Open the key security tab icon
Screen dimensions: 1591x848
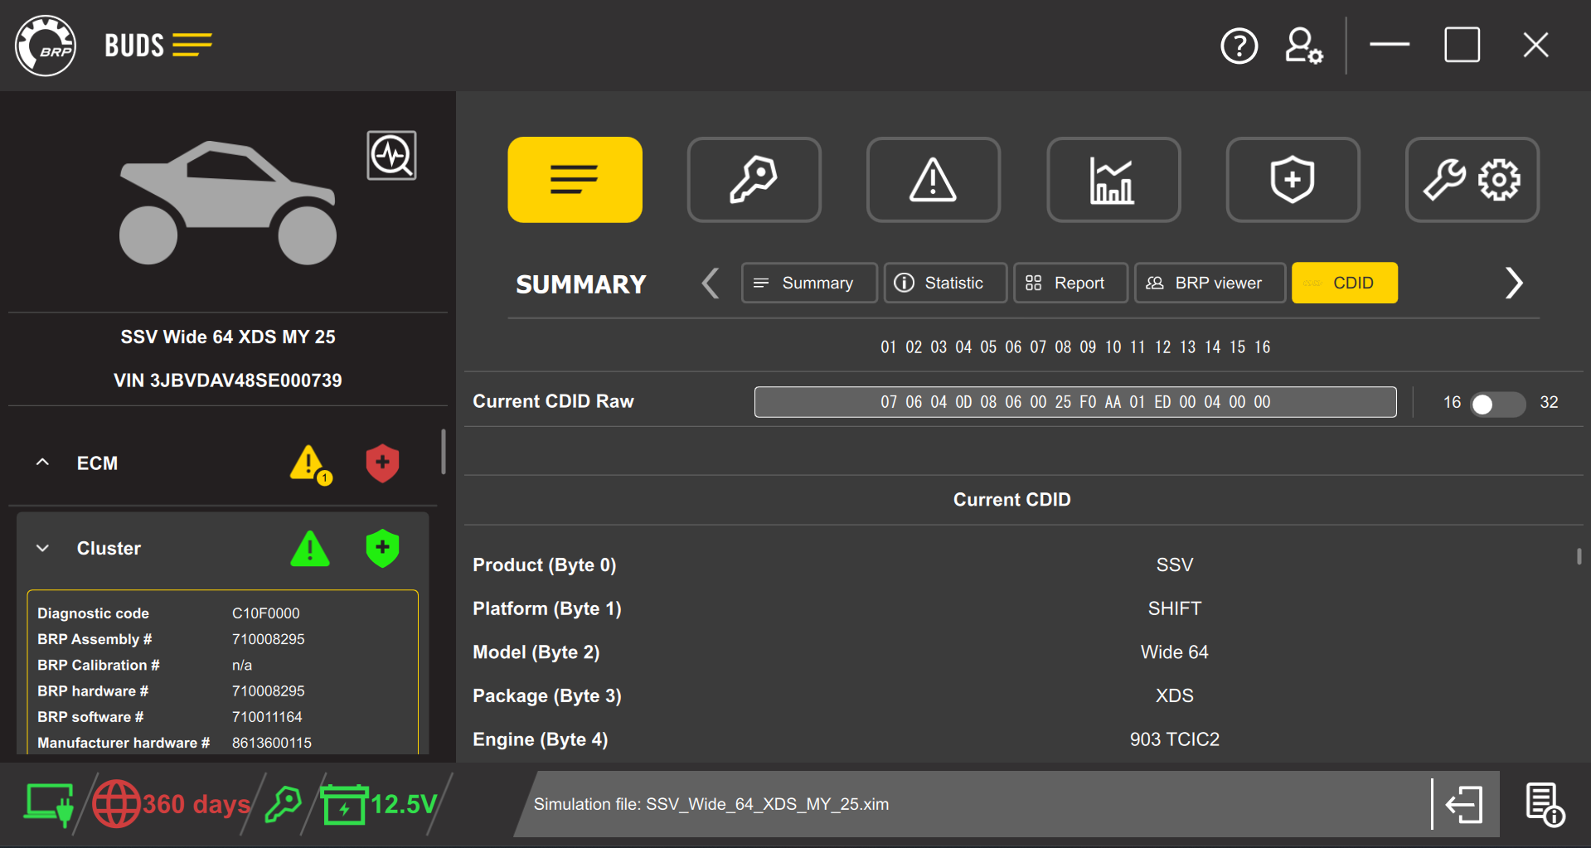[754, 179]
